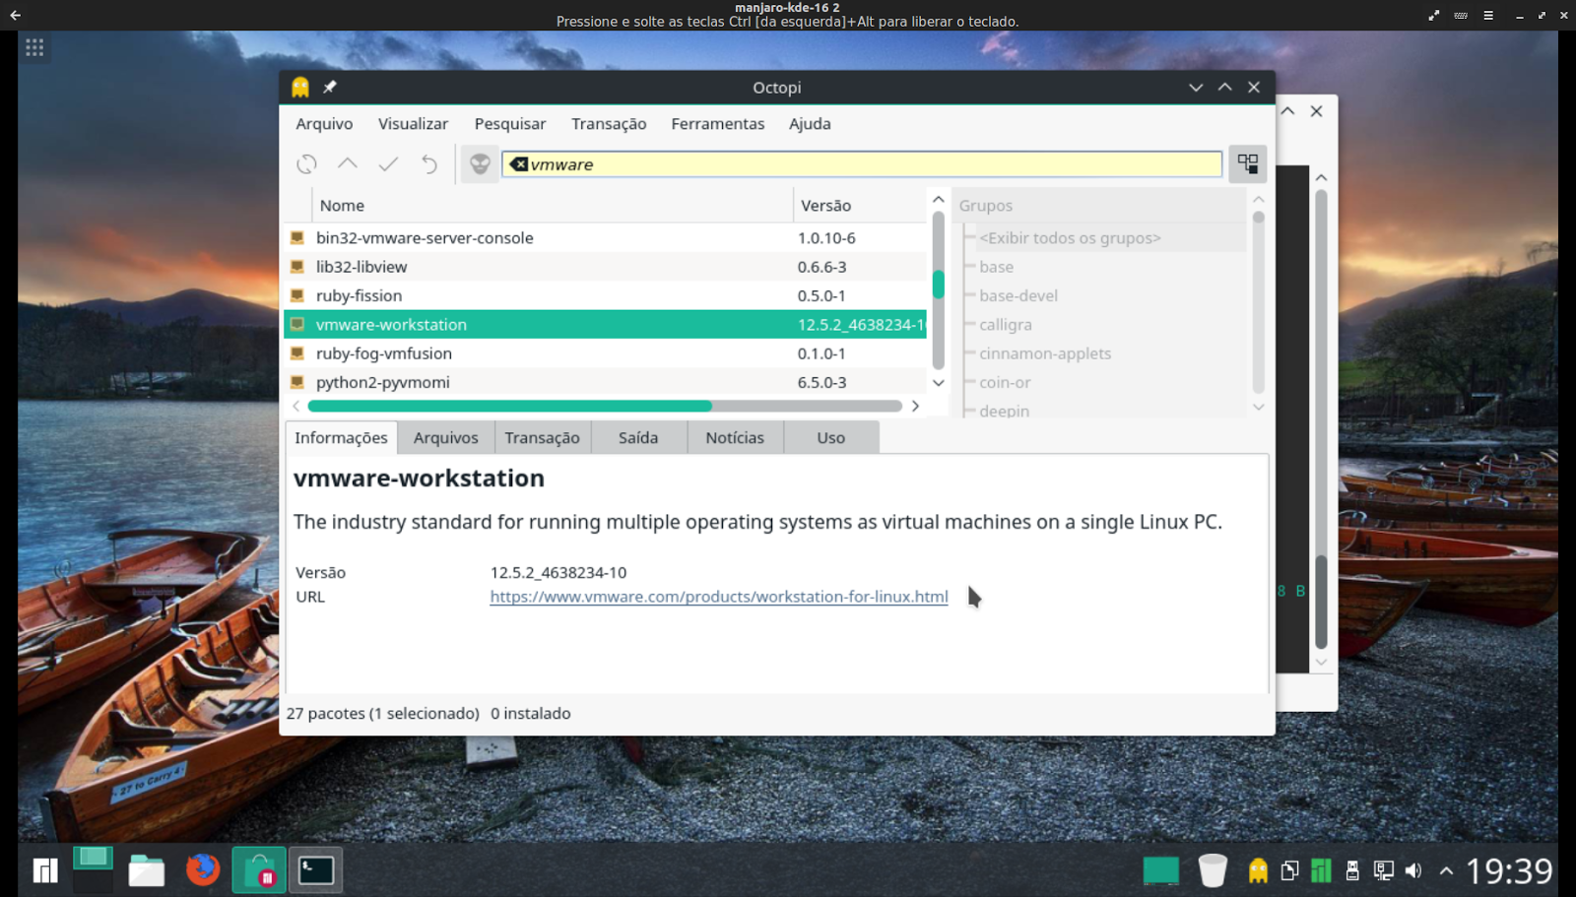1576x897 pixels.
Task: Select the ruby-fog-vmfusion package row
Action: point(605,352)
